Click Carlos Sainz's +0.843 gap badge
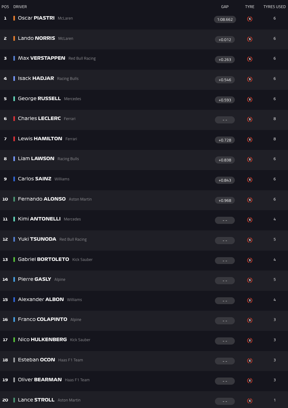This screenshot has height=408, width=288. click(x=225, y=180)
